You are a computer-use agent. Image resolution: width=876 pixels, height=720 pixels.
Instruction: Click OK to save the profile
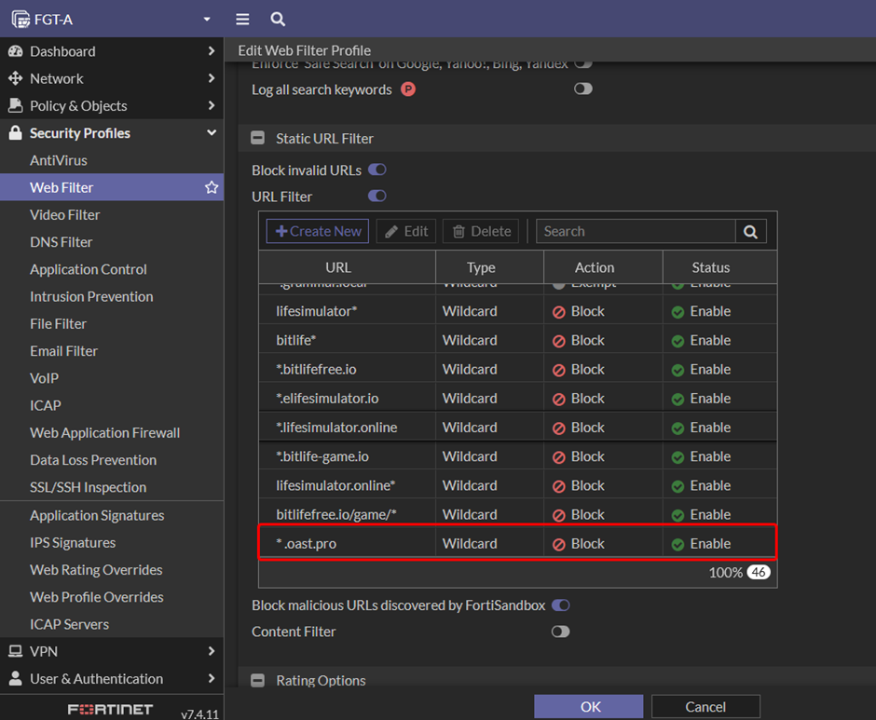click(x=589, y=707)
